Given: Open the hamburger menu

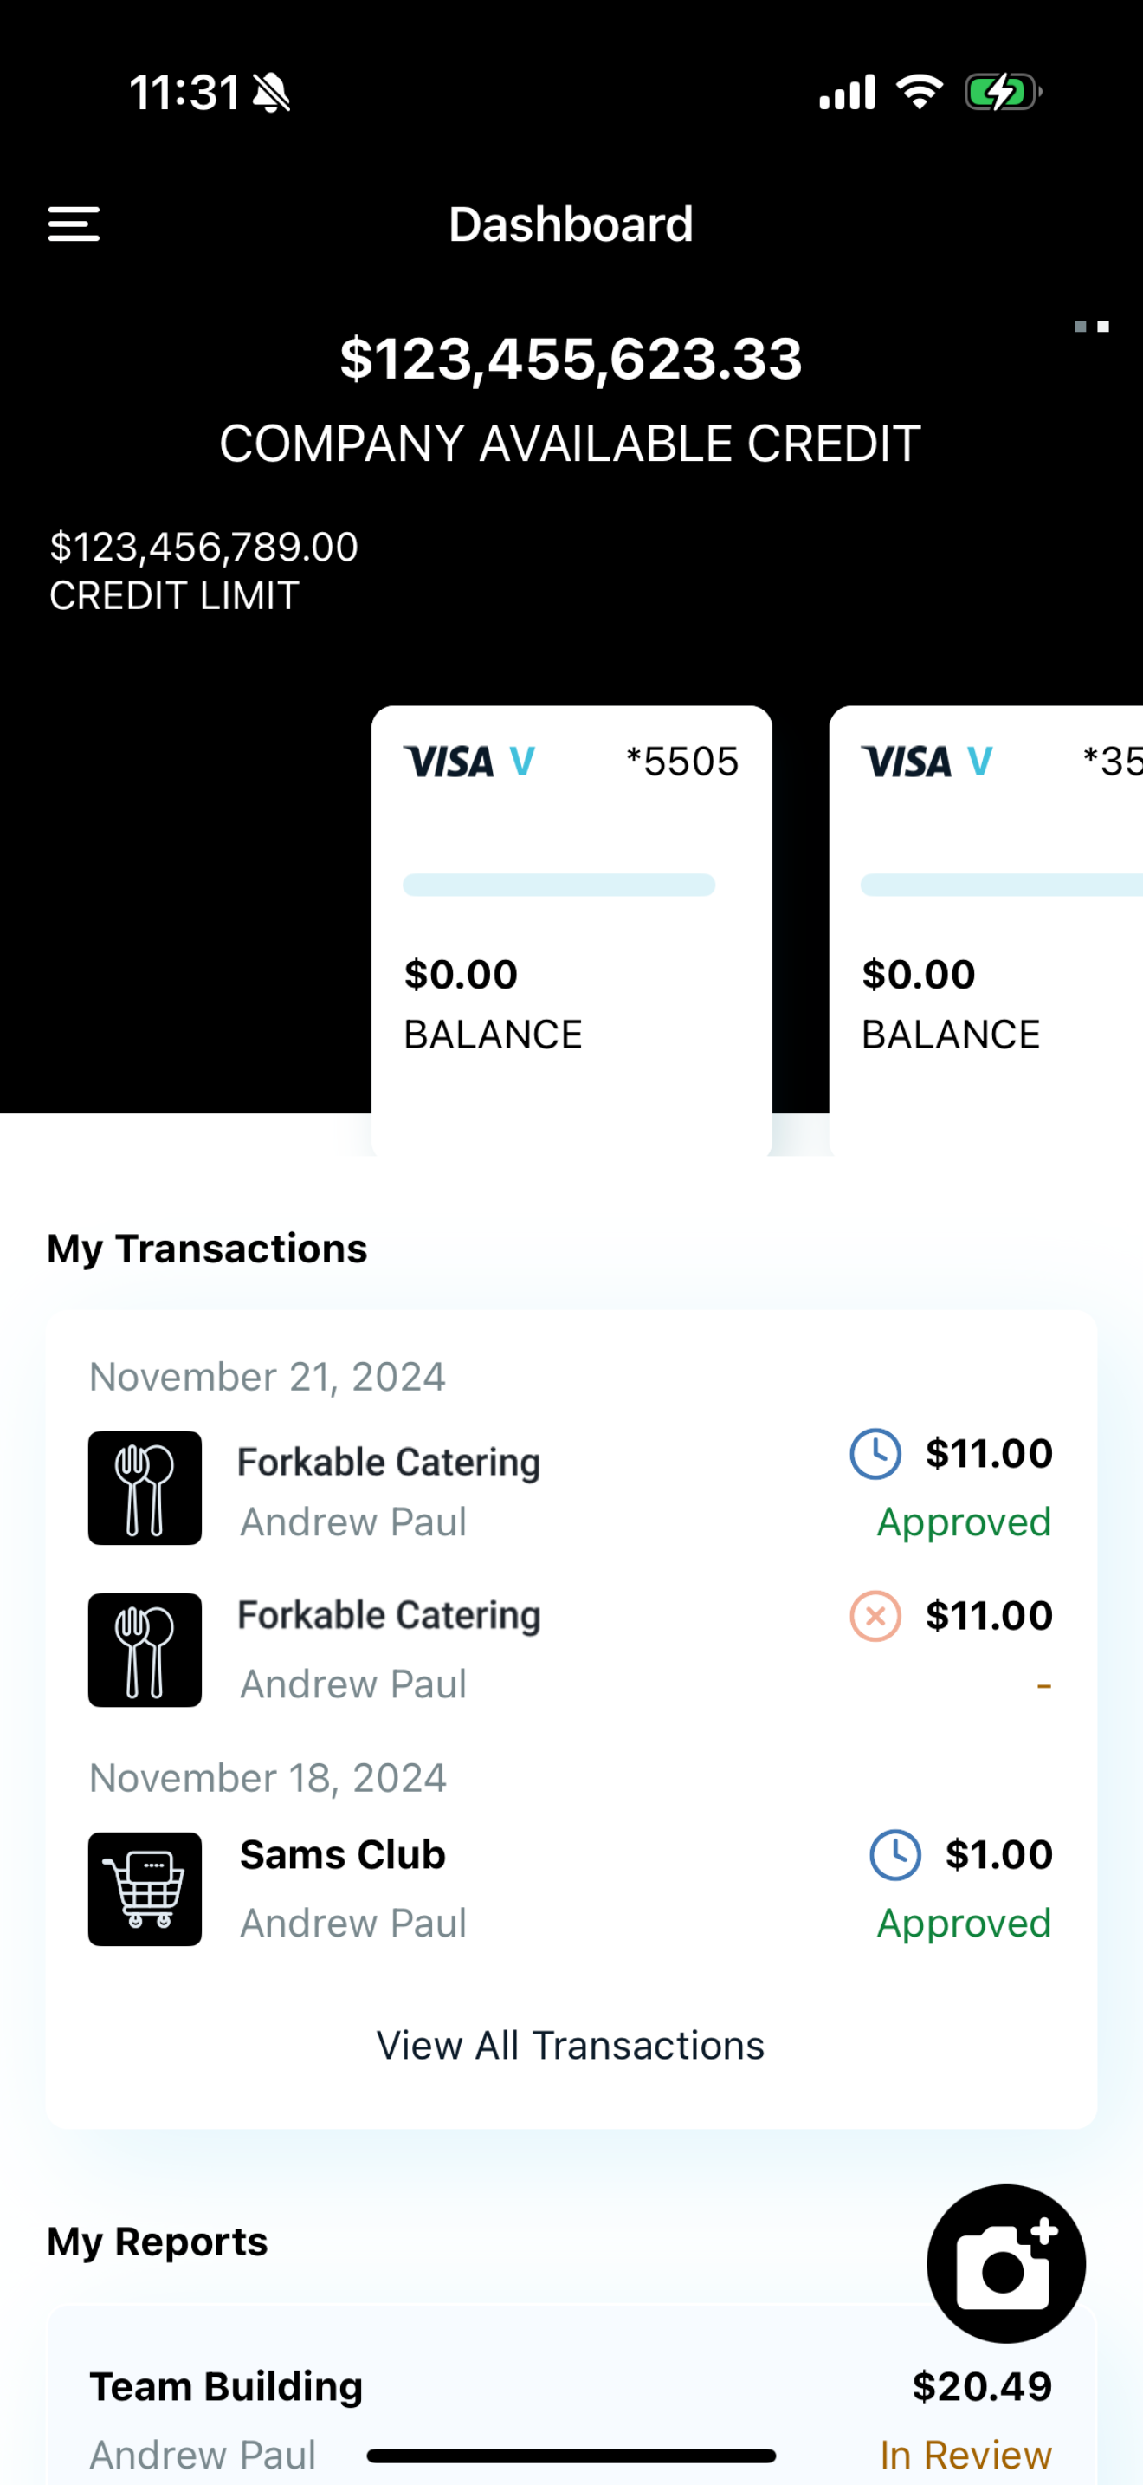Looking at the screenshot, I should (74, 224).
